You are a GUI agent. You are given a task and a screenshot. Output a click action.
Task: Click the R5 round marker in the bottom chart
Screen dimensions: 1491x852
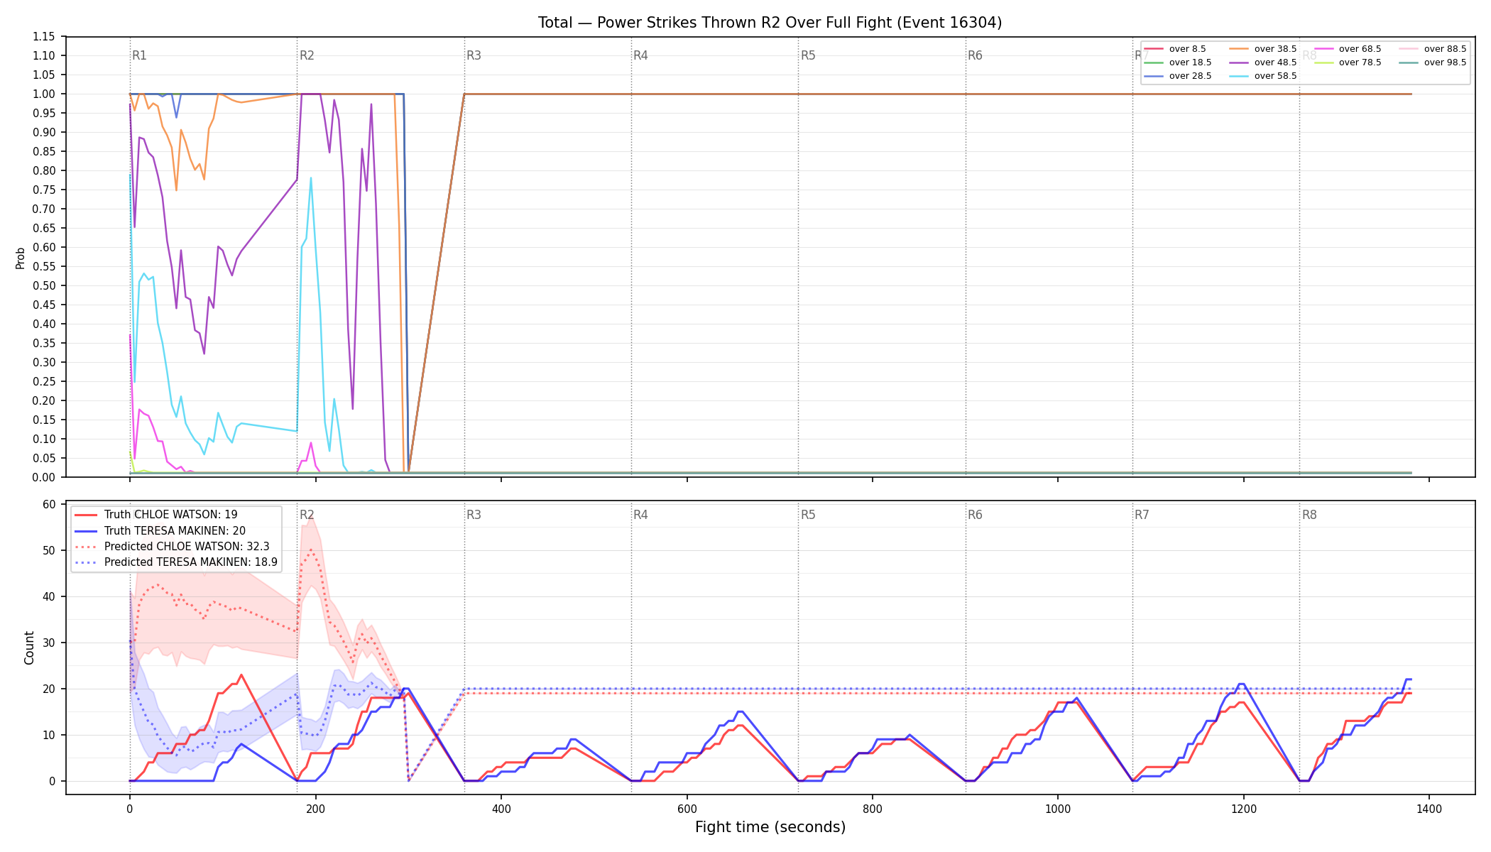point(808,515)
